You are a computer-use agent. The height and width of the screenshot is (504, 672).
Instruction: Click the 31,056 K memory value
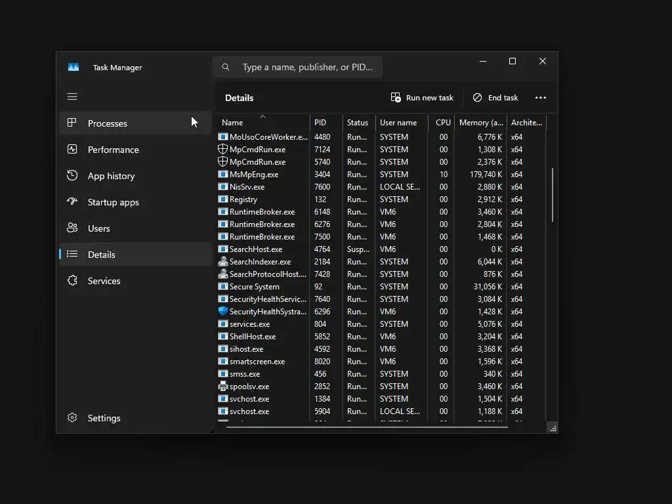click(x=488, y=286)
